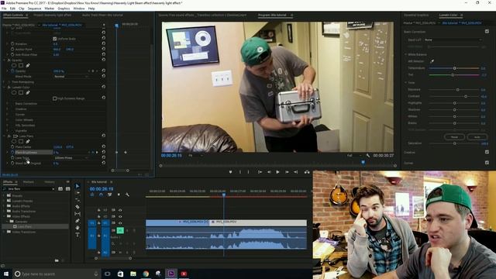
Task: Open the Blend Mode dropdown
Action: pyautogui.click(x=71, y=76)
